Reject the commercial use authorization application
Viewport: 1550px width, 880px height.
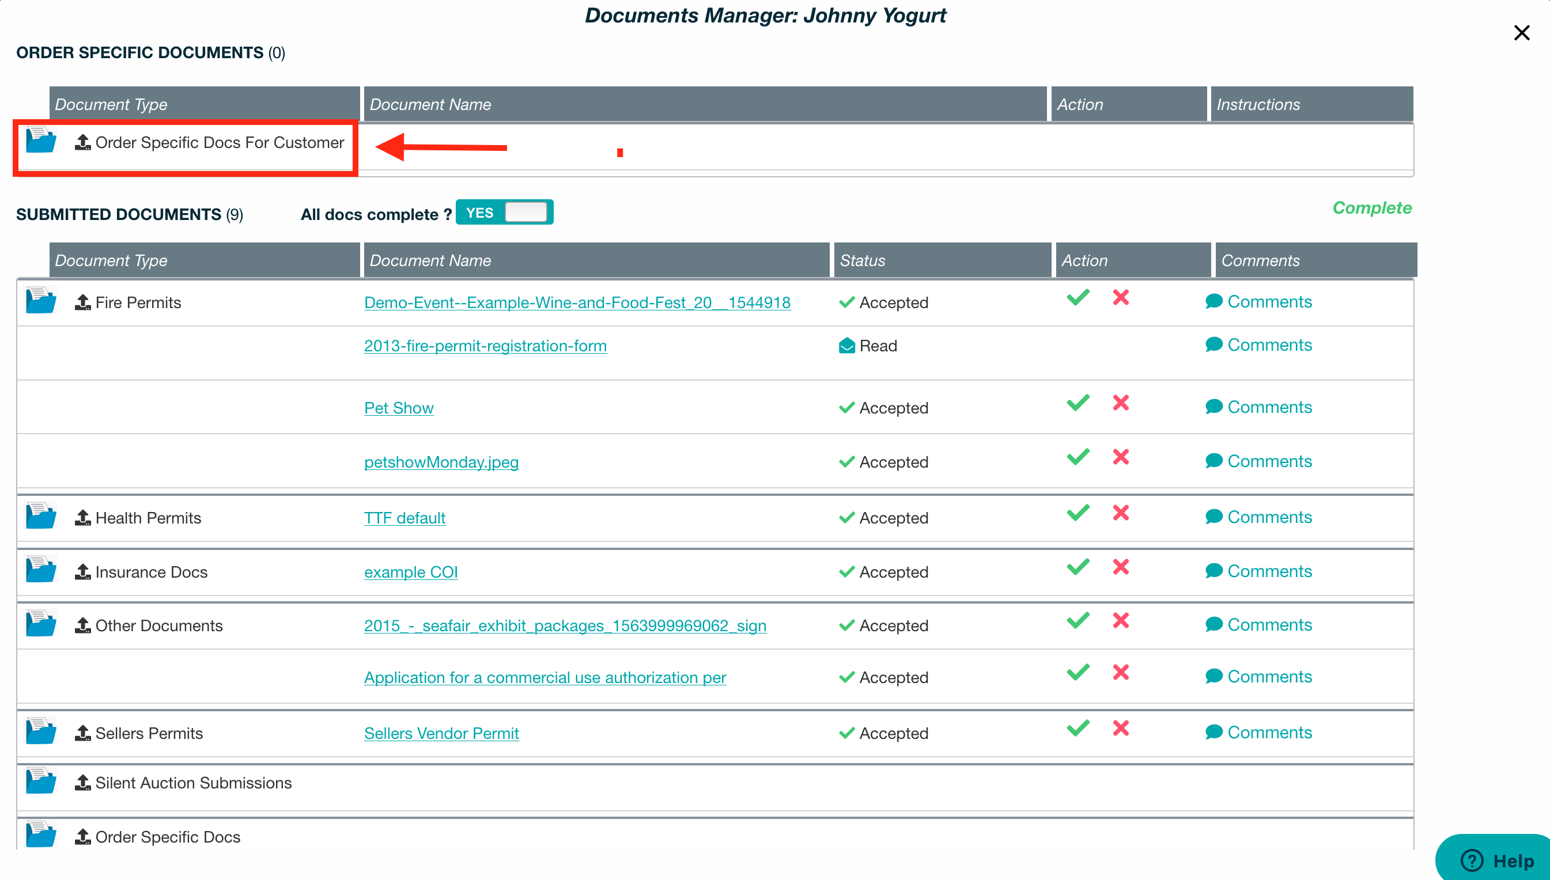pyautogui.click(x=1121, y=672)
